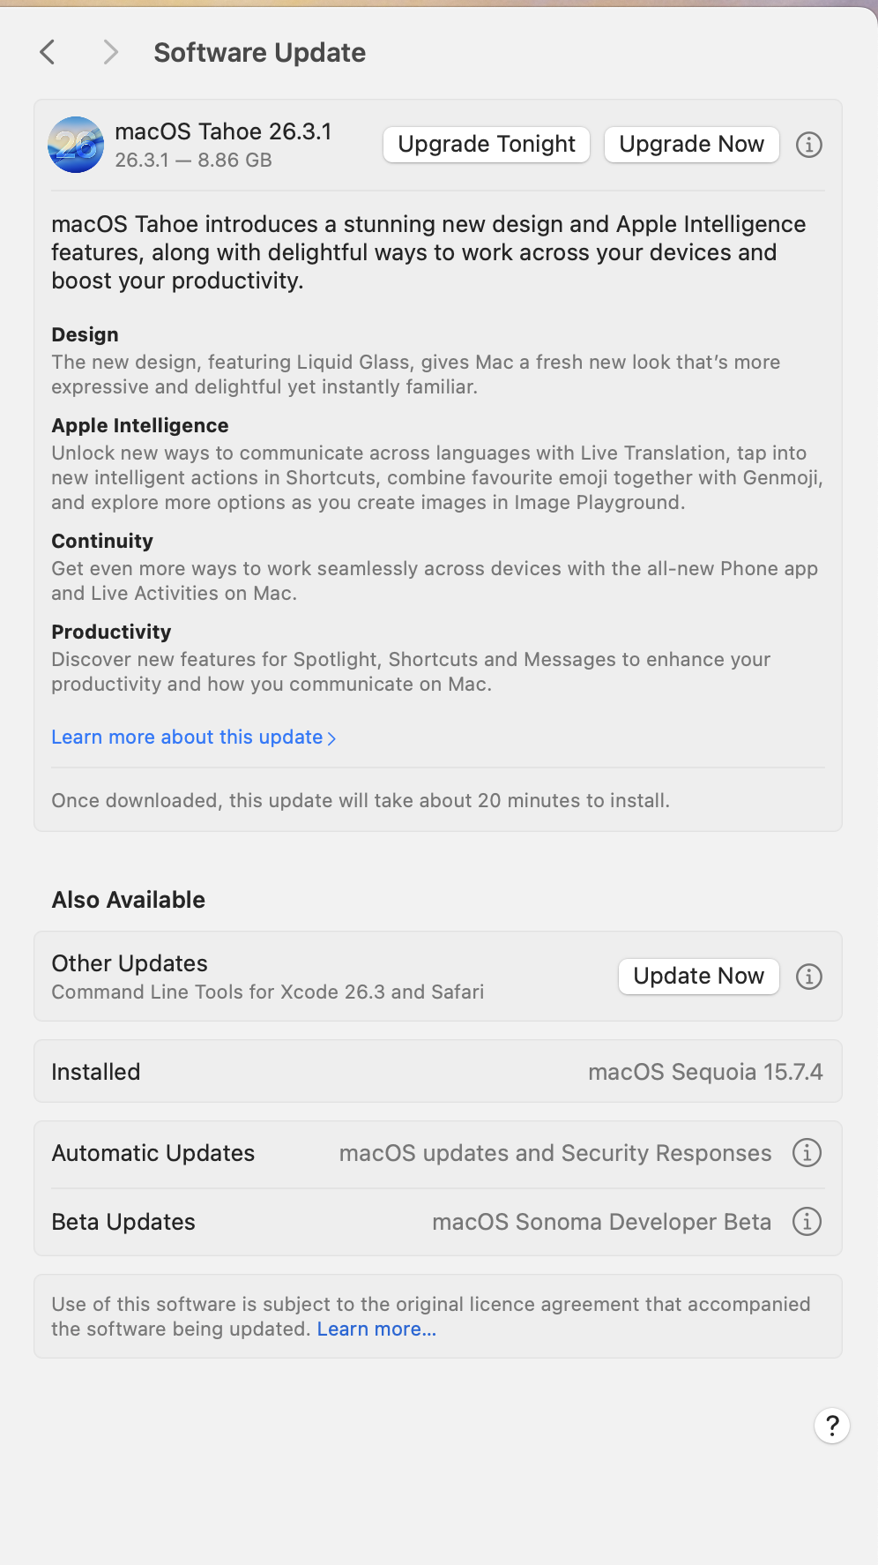Viewport: 878px width, 1565px height.
Task: Click the macOS Tahoe 26 logo icon
Action: pos(76,145)
